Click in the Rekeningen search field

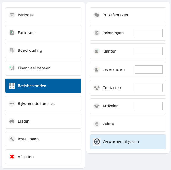149,33
